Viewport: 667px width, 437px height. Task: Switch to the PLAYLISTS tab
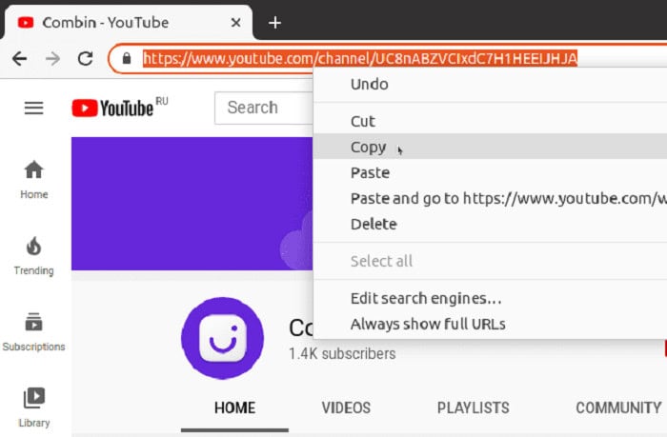[473, 408]
